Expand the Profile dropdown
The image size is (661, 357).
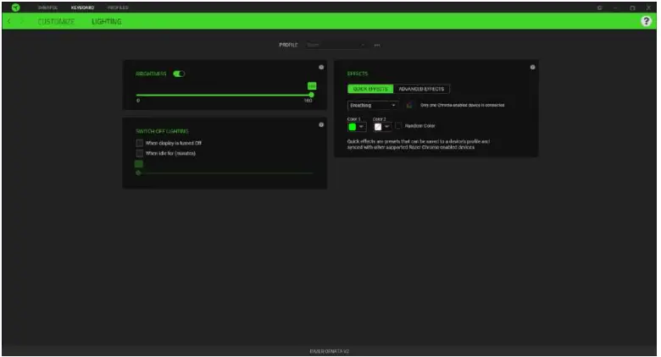point(336,45)
